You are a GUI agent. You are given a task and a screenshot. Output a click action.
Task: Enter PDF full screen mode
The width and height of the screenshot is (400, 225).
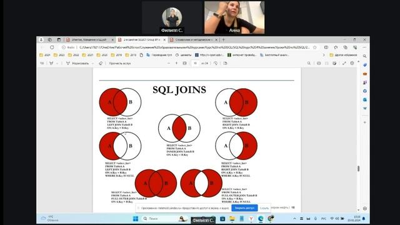344,63
